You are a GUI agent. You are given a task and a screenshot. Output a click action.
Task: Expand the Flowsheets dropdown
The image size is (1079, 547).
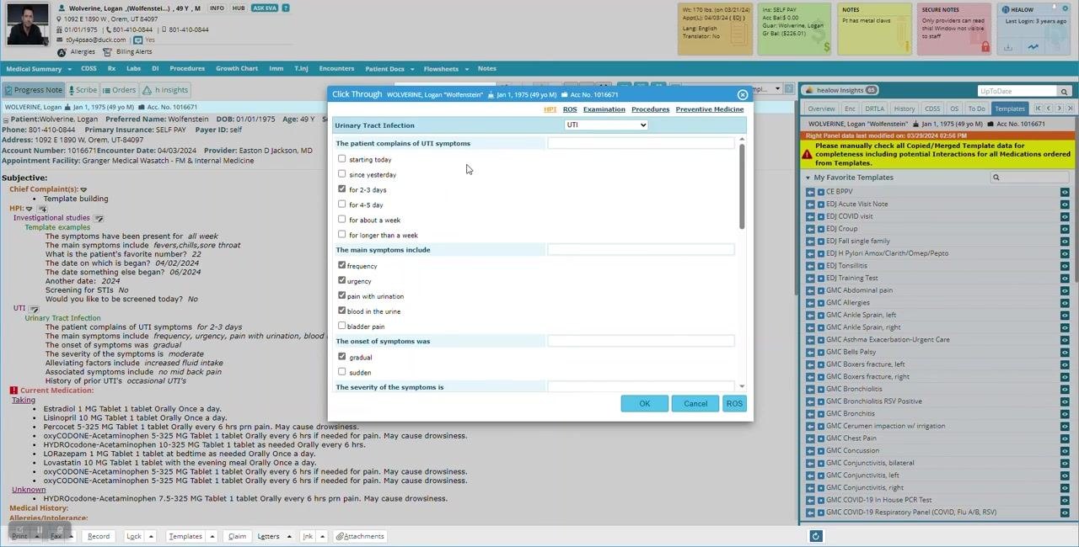466,69
